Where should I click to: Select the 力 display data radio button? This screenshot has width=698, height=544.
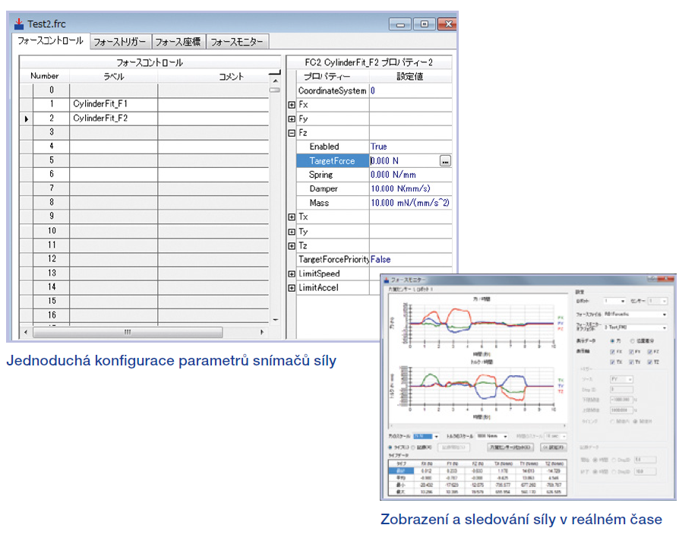tap(612, 341)
